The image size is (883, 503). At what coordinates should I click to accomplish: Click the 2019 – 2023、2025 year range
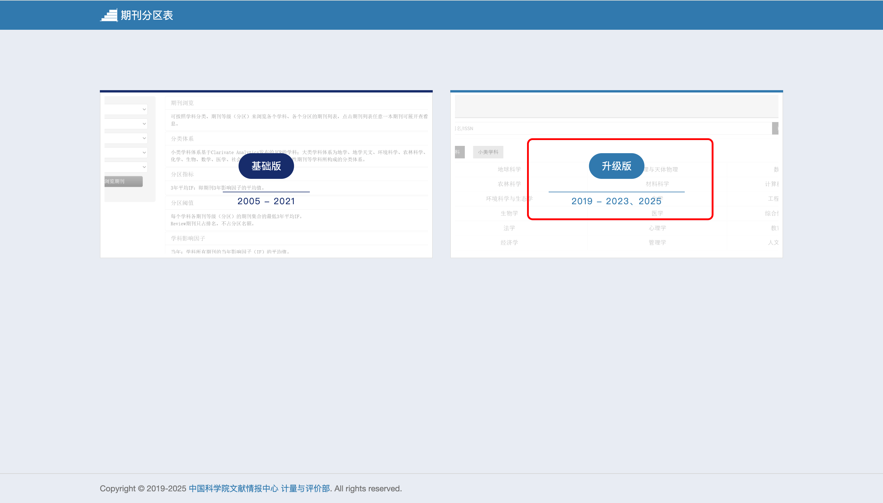click(616, 201)
